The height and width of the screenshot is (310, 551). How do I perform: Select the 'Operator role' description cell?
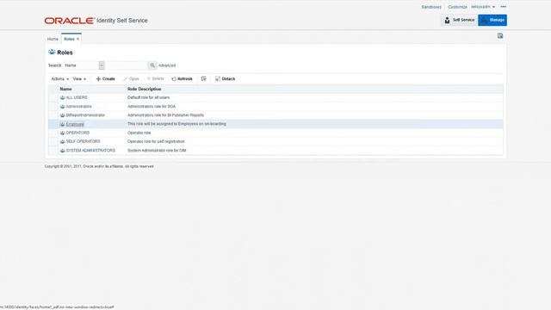(x=139, y=133)
